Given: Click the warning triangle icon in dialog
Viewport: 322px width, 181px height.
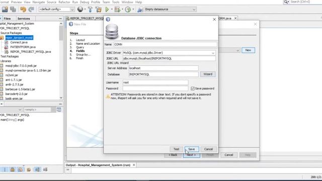Looking at the screenshot, I should pyautogui.click(x=108, y=96).
